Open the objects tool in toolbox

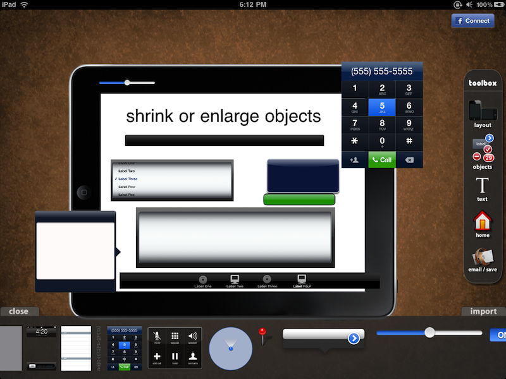click(483, 152)
